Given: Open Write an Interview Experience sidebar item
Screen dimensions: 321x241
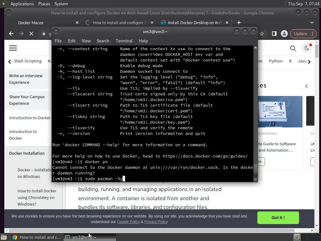Looking at the screenshot, I should pyautogui.click(x=26, y=79).
